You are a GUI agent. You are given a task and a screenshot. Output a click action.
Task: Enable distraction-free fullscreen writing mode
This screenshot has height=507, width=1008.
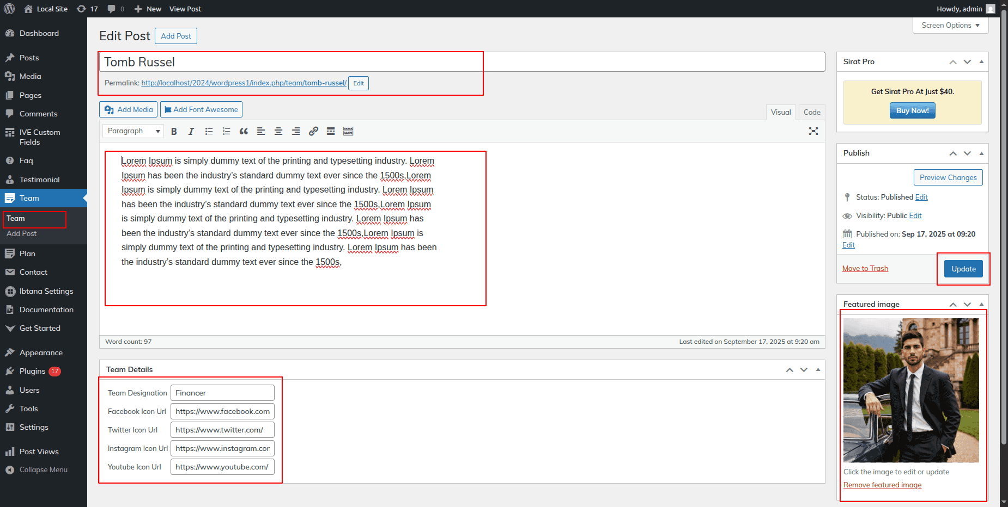click(813, 131)
